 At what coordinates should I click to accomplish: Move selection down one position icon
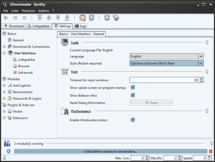[x=58, y=18]
